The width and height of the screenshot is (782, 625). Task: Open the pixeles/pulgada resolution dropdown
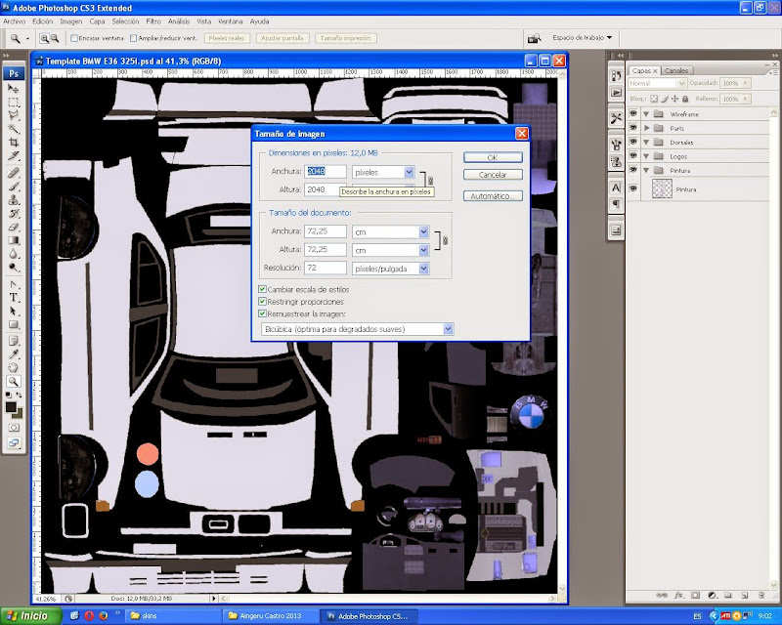pyautogui.click(x=423, y=269)
